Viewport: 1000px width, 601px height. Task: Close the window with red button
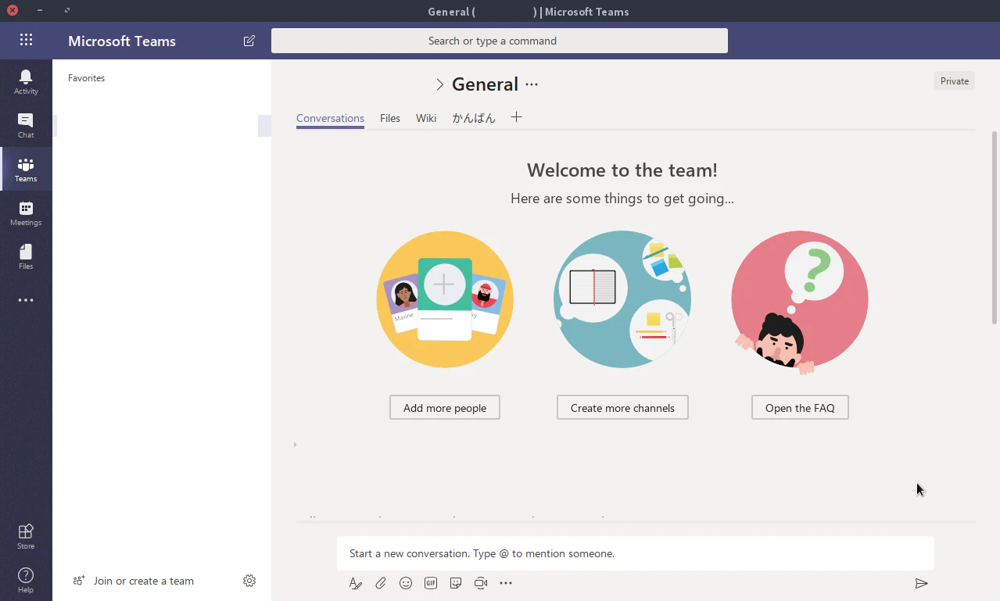(x=13, y=10)
